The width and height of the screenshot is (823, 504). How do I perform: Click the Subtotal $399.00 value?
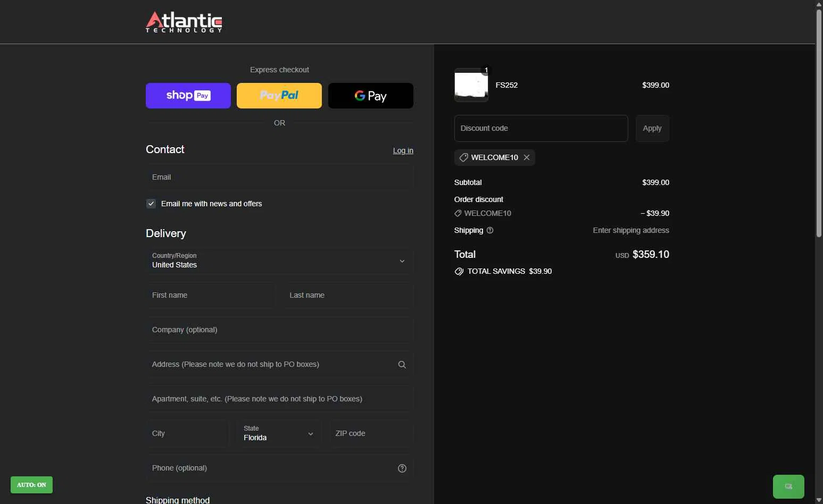click(655, 182)
